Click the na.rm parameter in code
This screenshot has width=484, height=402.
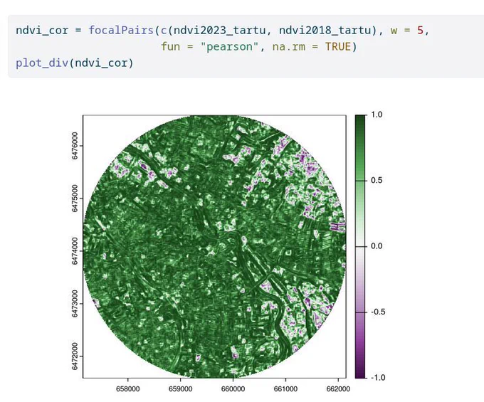pyautogui.click(x=288, y=47)
